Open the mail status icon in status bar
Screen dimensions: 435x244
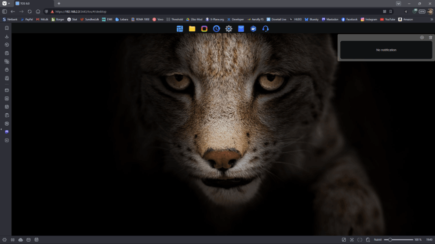[x=28, y=240]
